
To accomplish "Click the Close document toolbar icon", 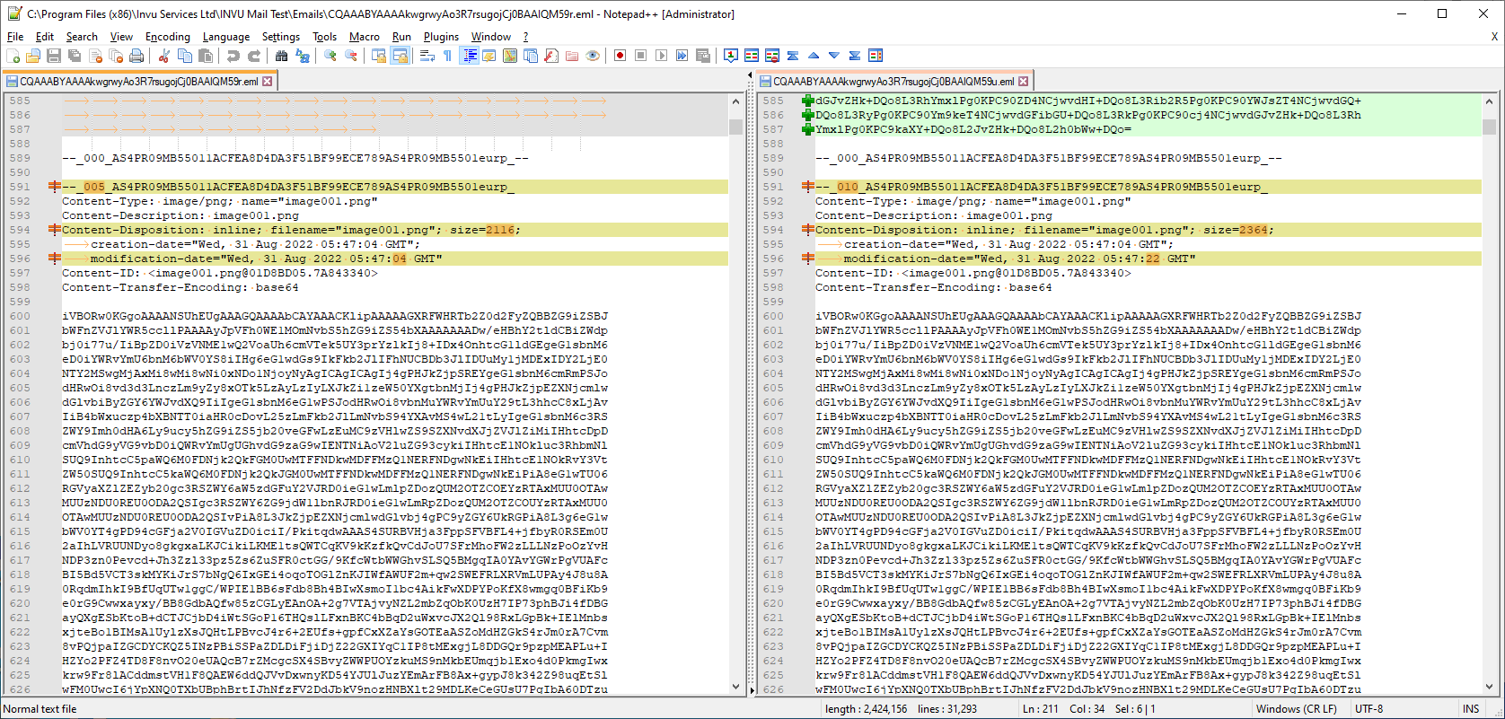I will [x=95, y=56].
